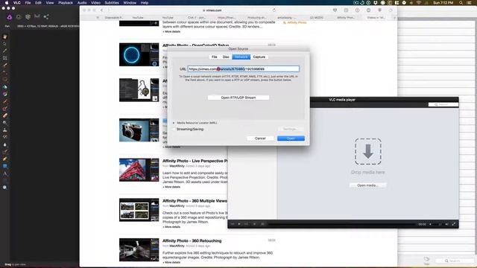Open the Apple menu

pos(7,3)
